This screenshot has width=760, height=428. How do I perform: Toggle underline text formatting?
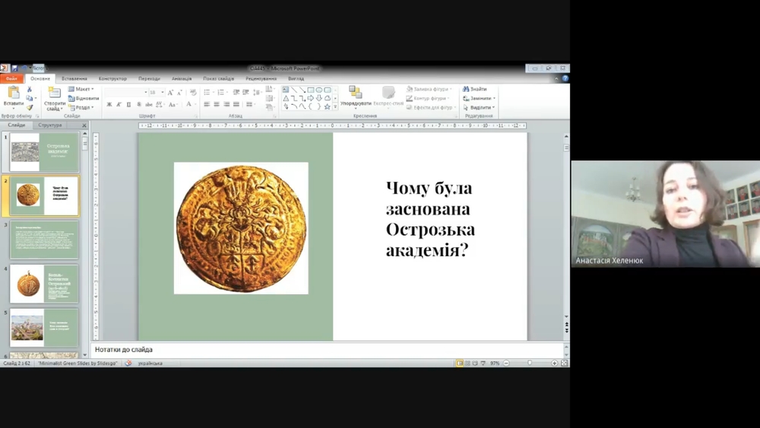[128, 105]
